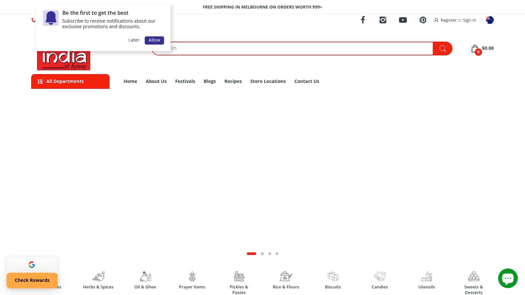Open the Australia flag country selector
Image resolution: width=525 pixels, height=295 pixels.
[x=490, y=20]
